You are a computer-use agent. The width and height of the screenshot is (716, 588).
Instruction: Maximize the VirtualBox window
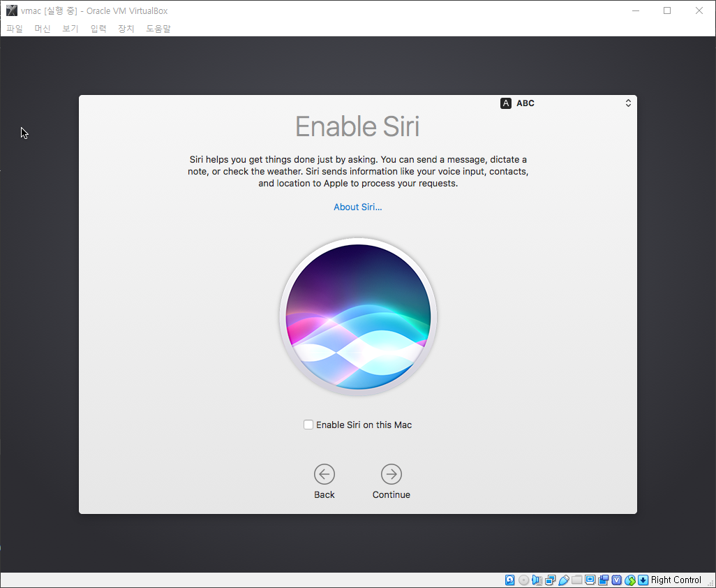pyautogui.click(x=667, y=10)
